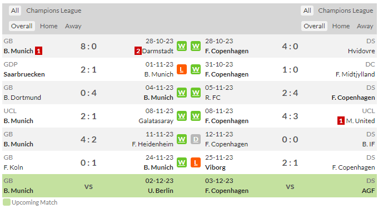Select the left All competitions tab
Viewport: 378px width, 214px height.
click(x=15, y=11)
